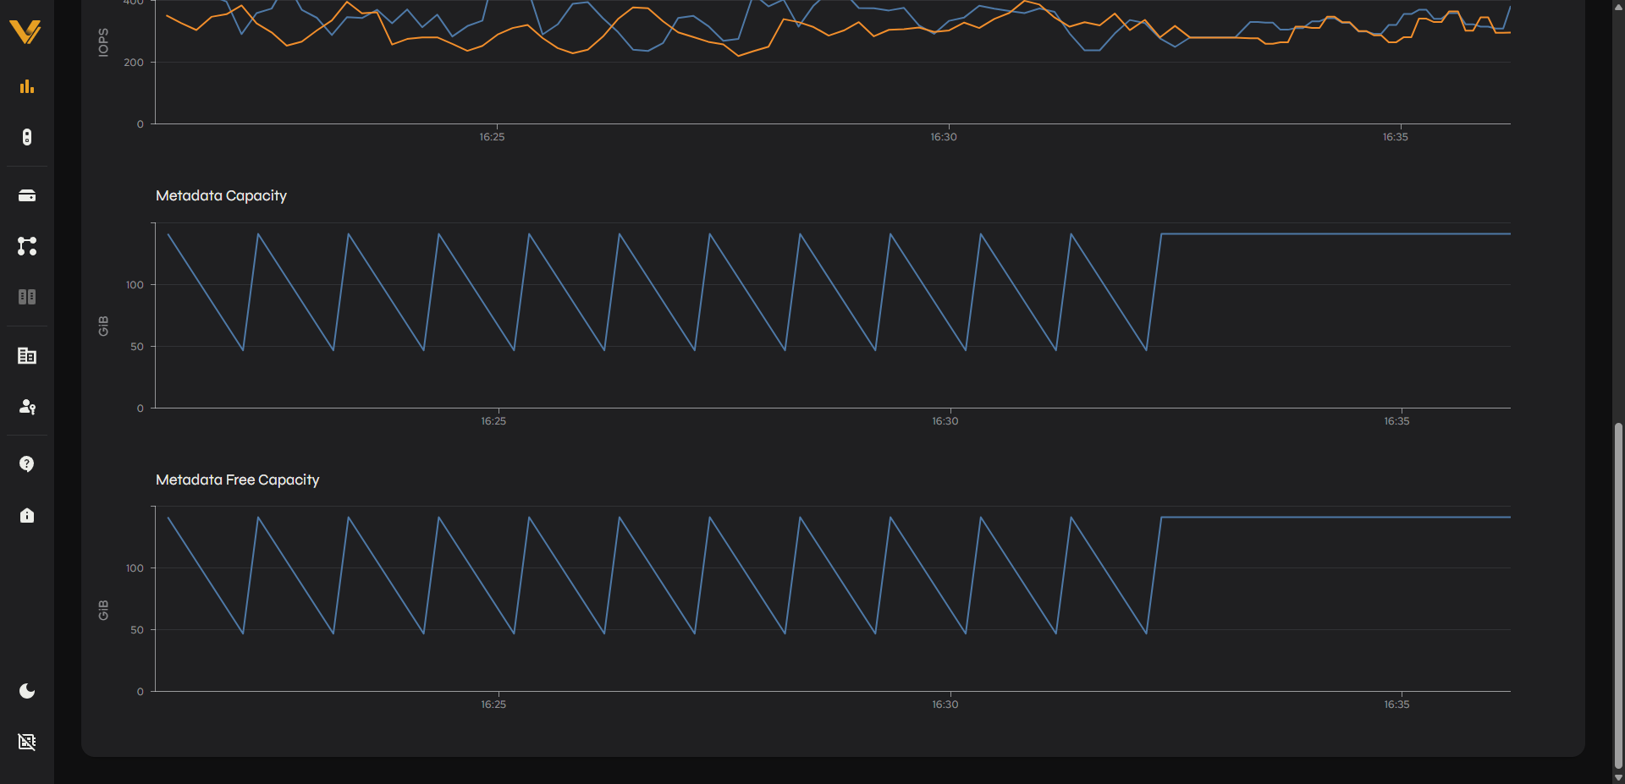This screenshot has width=1625, height=784.
Task: Open the connected nodes topology icon
Action: (27, 246)
